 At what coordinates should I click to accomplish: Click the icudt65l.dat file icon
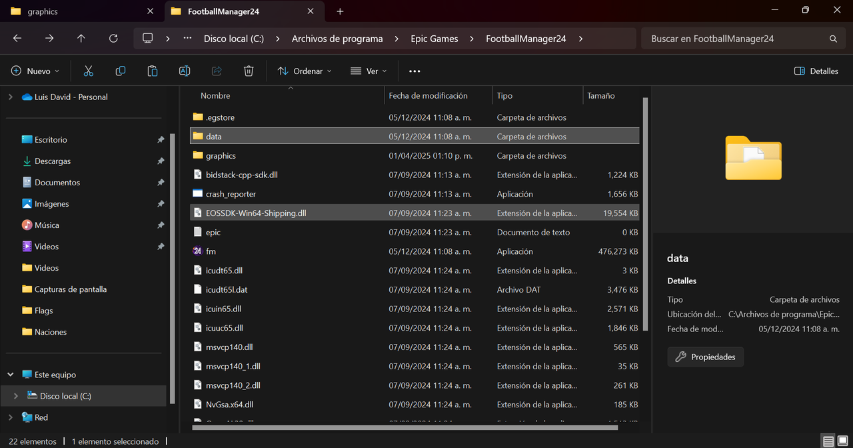pyautogui.click(x=197, y=289)
